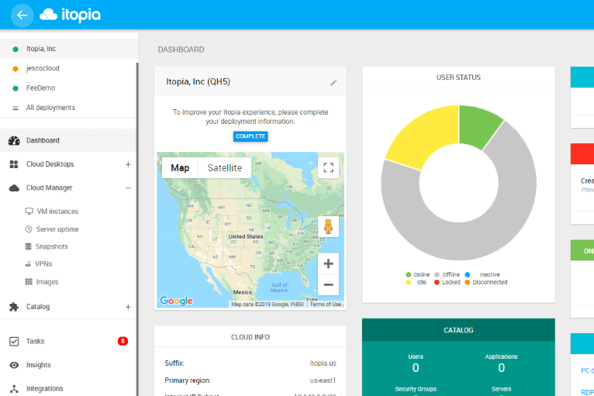Click the All deployments list icon

(16, 108)
